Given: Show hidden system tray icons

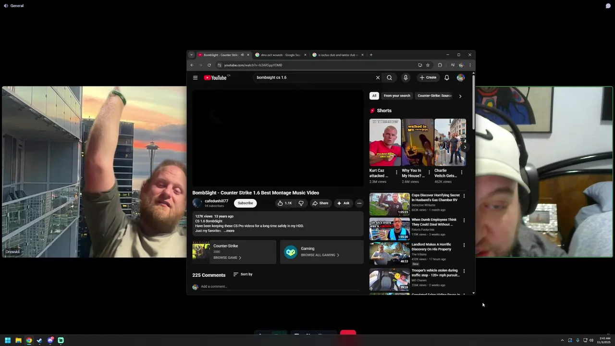Looking at the screenshot, I should (x=562, y=340).
